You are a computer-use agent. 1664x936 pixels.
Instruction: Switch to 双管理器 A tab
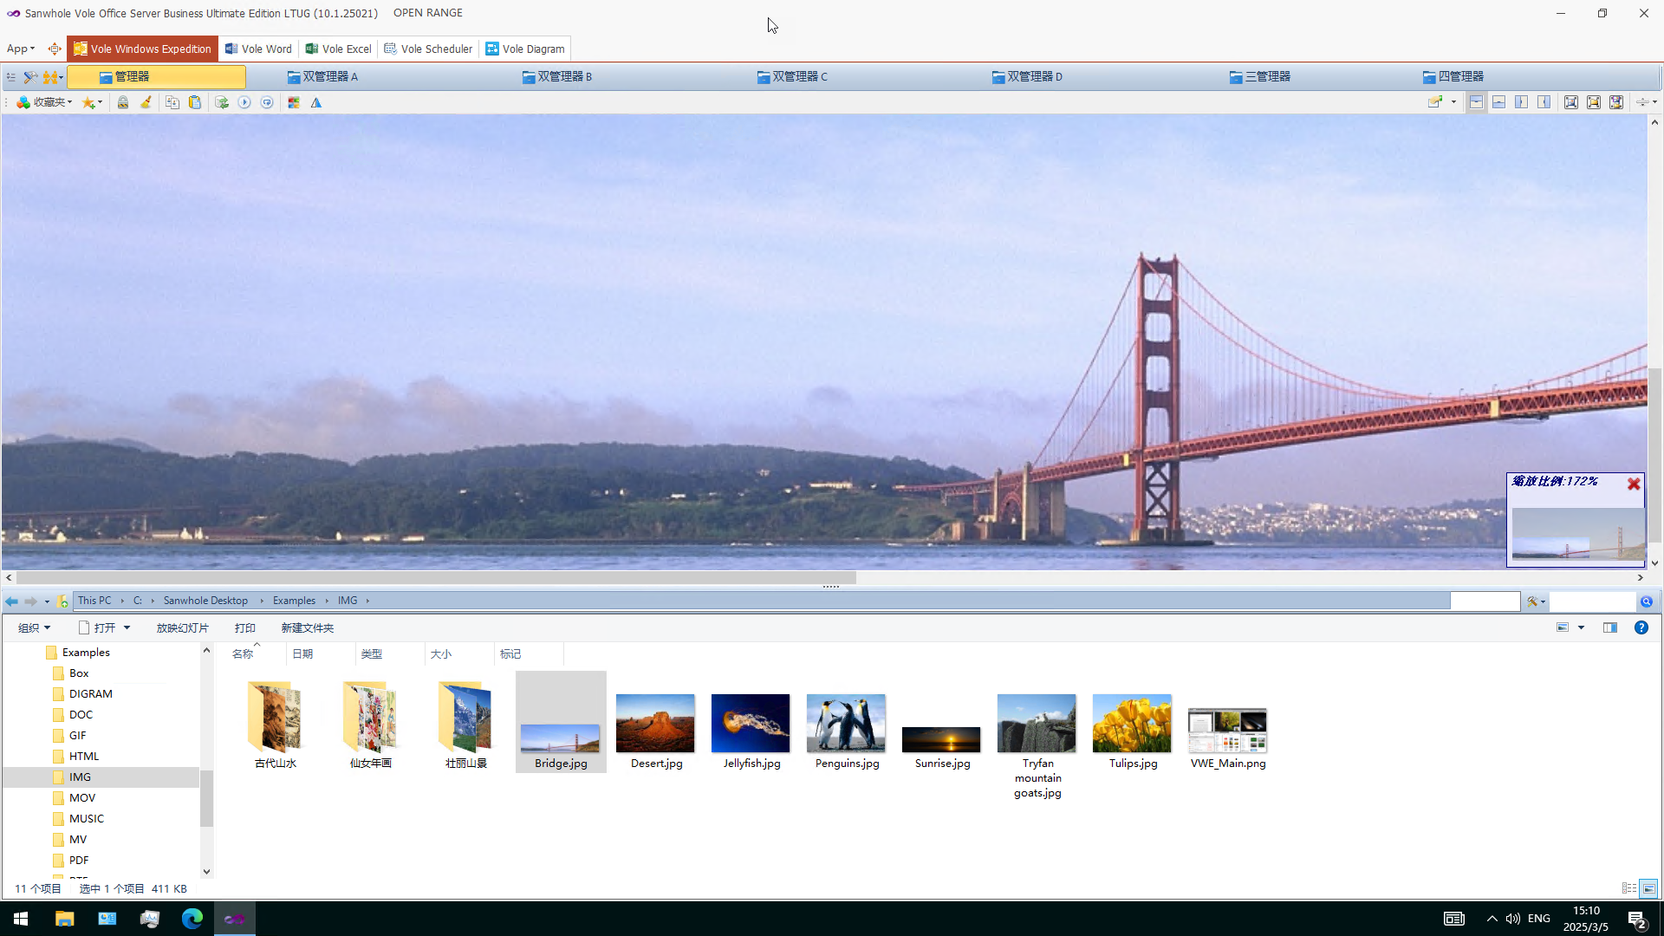point(322,77)
